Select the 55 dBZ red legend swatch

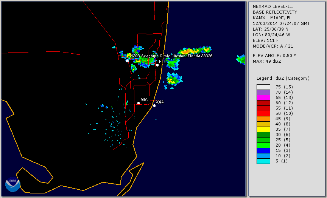(263, 108)
